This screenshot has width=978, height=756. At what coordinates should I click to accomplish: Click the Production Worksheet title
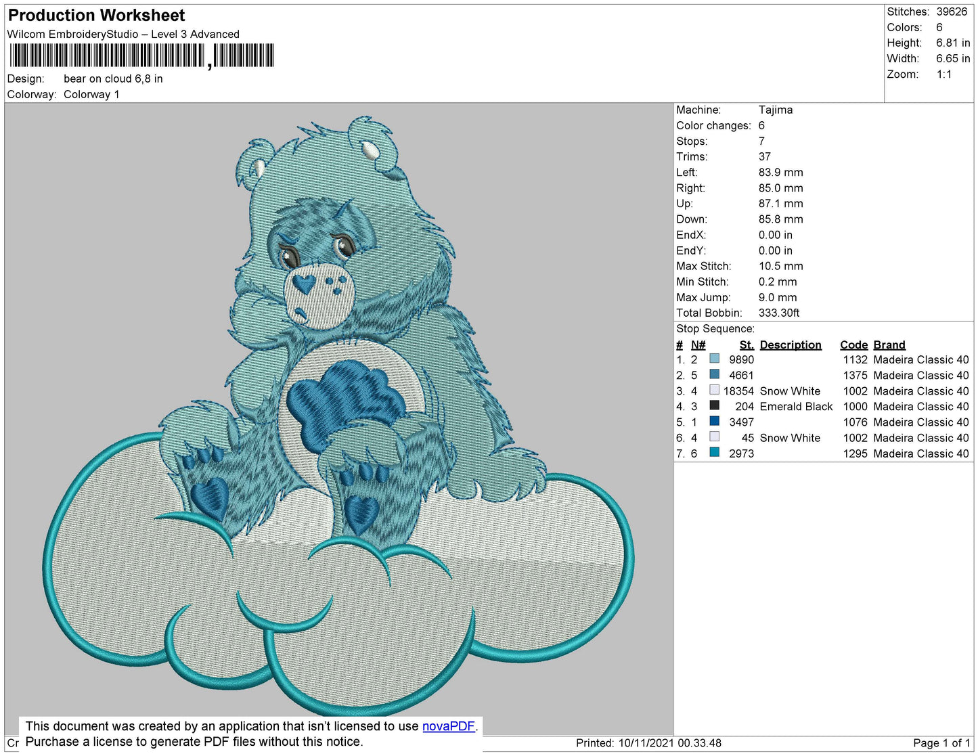click(x=96, y=16)
